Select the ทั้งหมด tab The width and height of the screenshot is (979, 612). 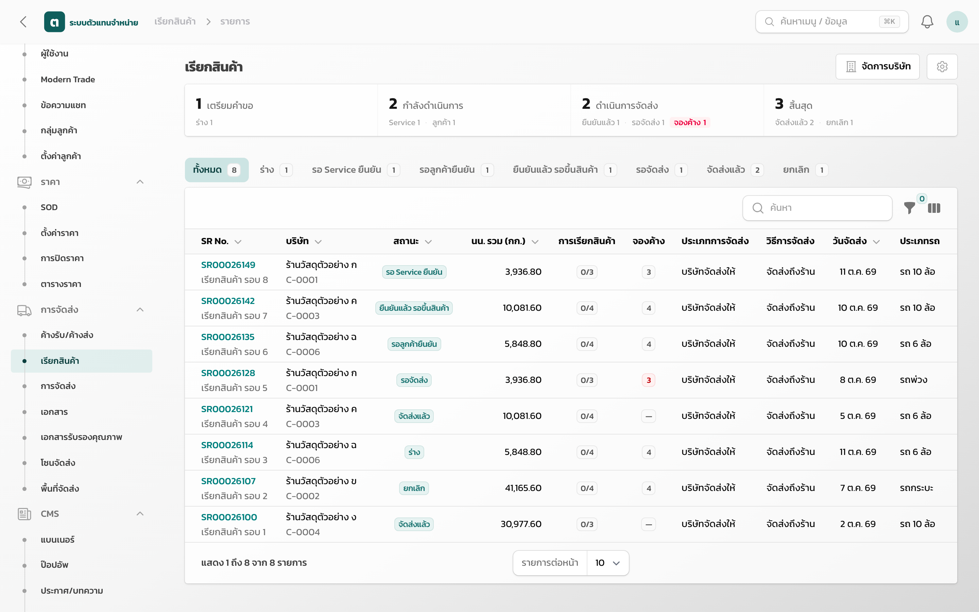[217, 170]
